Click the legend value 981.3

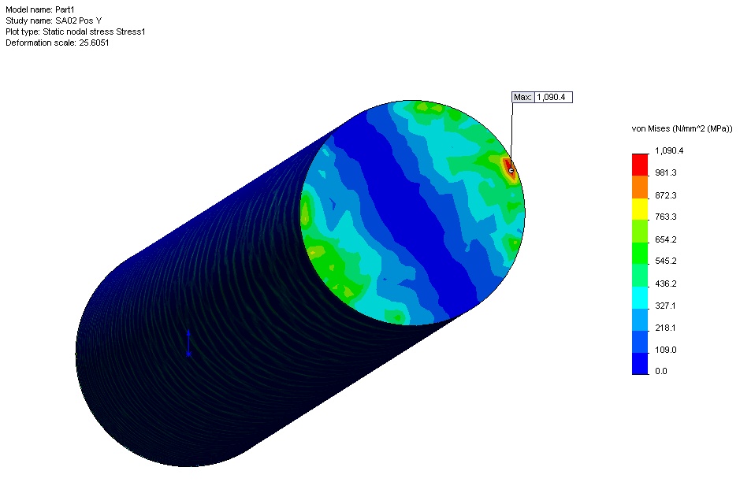(x=665, y=172)
